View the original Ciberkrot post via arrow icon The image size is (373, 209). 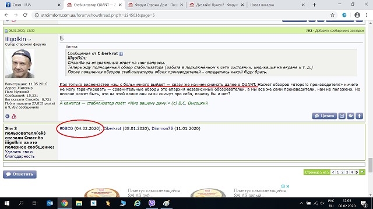click(x=121, y=54)
